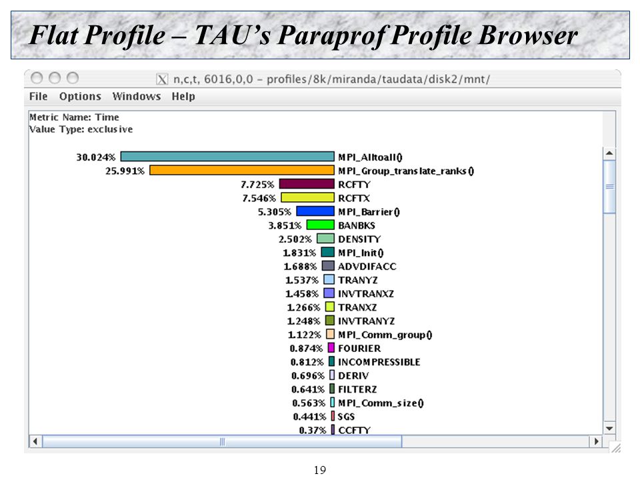This screenshot has width=640, height=480.
Task: Open the Help menu
Action: click(183, 96)
